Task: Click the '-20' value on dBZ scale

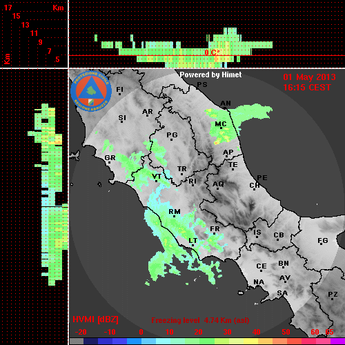Action: pyautogui.click(x=81, y=332)
